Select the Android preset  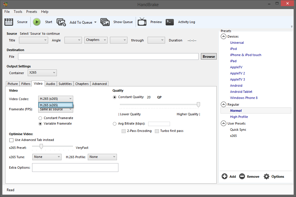tap(236, 86)
